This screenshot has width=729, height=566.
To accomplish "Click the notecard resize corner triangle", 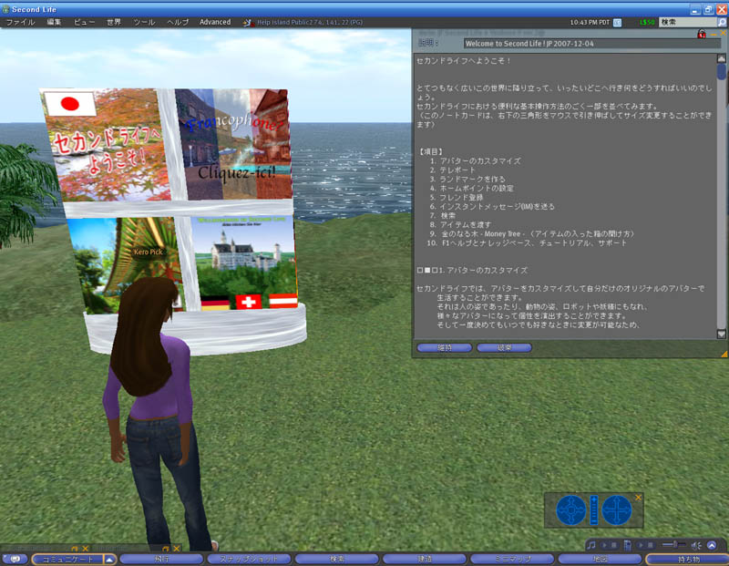I will pos(724,354).
